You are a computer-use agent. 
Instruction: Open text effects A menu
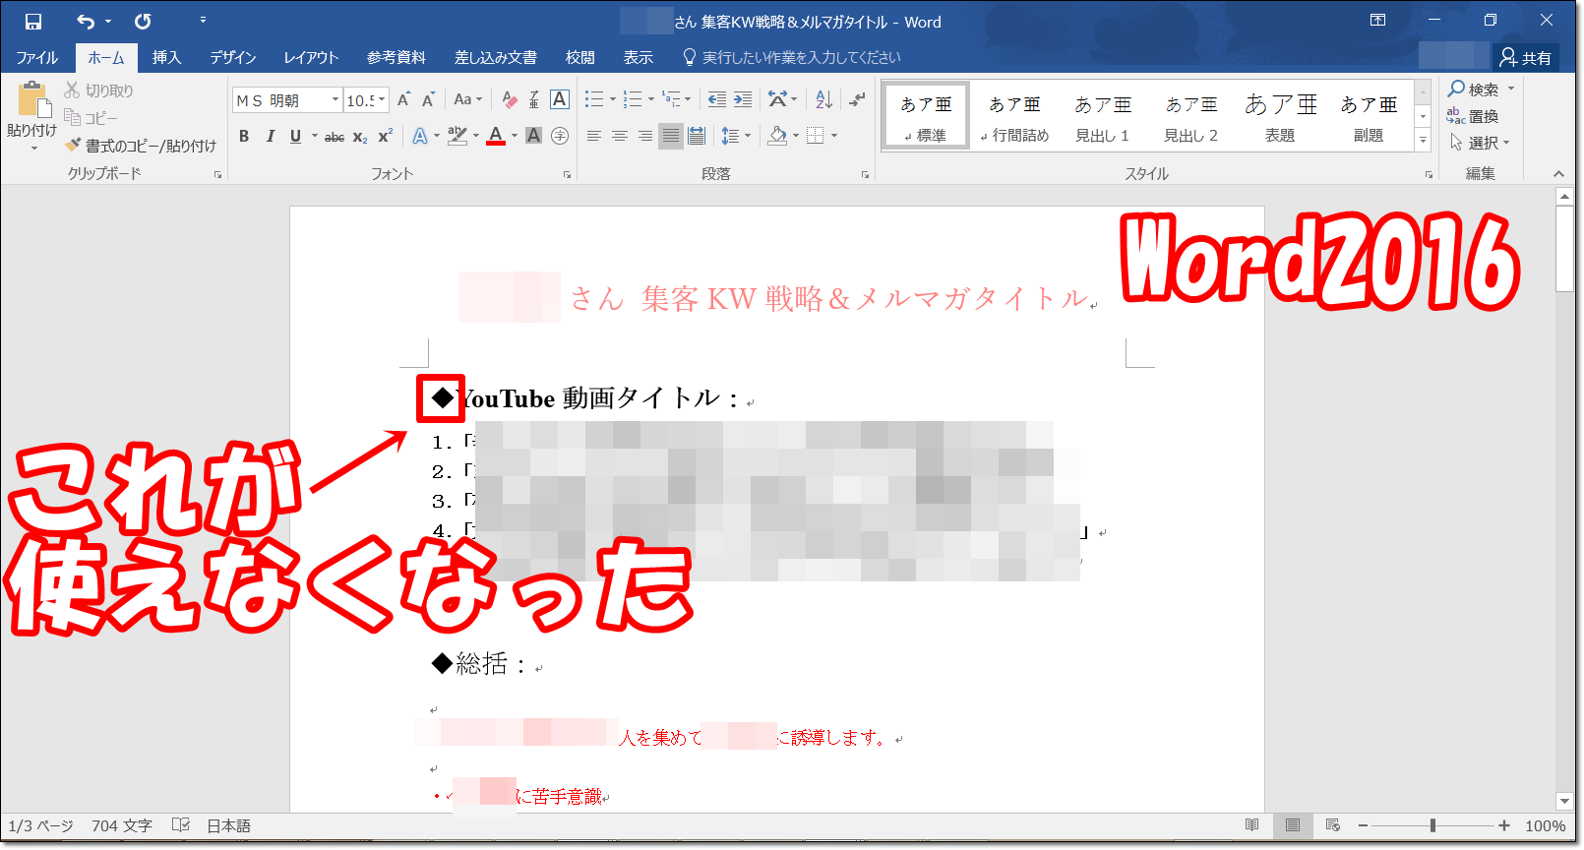coord(425,137)
